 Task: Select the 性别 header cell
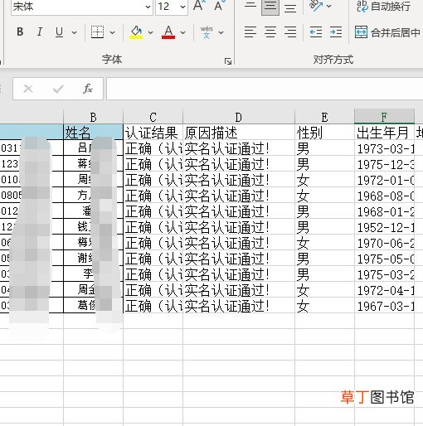point(324,133)
